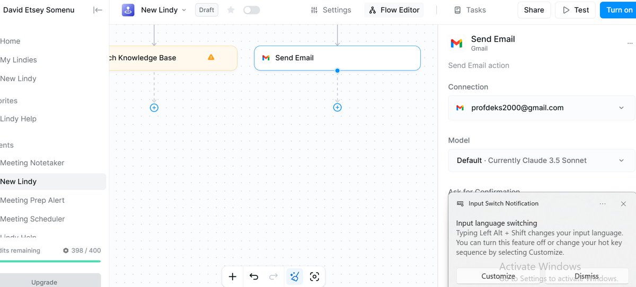The height and width of the screenshot is (287, 636).
Task: Click Customize in the notification
Action: click(498, 276)
